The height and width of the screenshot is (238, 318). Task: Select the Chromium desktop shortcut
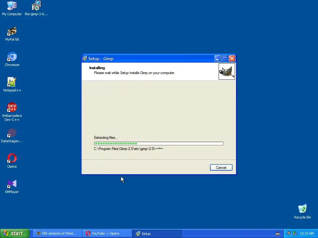click(x=12, y=59)
